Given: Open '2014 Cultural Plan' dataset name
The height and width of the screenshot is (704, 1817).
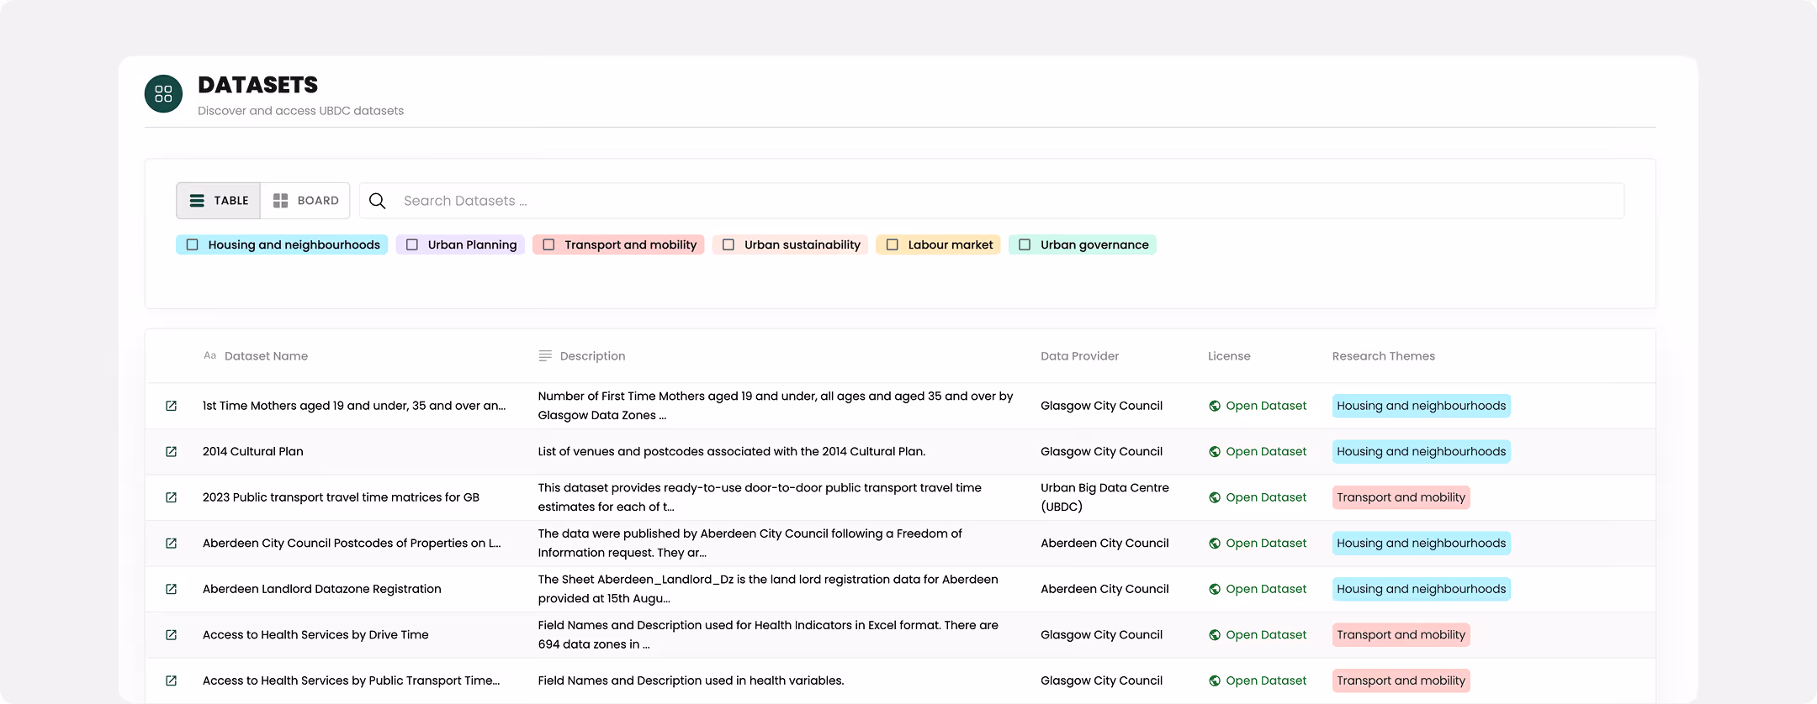Looking at the screenshot, I should coord(253,452).
